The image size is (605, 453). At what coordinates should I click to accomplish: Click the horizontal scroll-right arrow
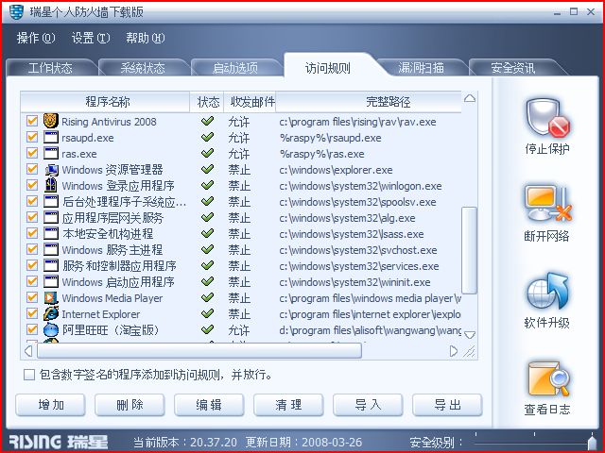(x=454, y=351)
